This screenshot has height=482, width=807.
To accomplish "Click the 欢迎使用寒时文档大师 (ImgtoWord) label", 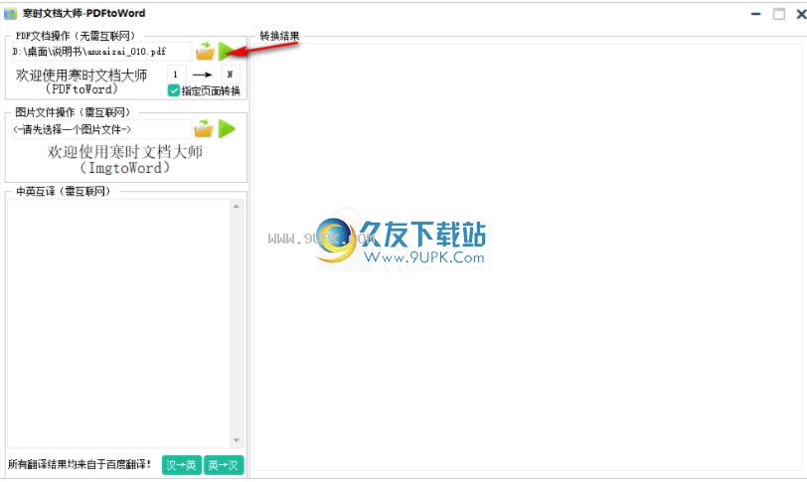I will click(x=124, y=159).
